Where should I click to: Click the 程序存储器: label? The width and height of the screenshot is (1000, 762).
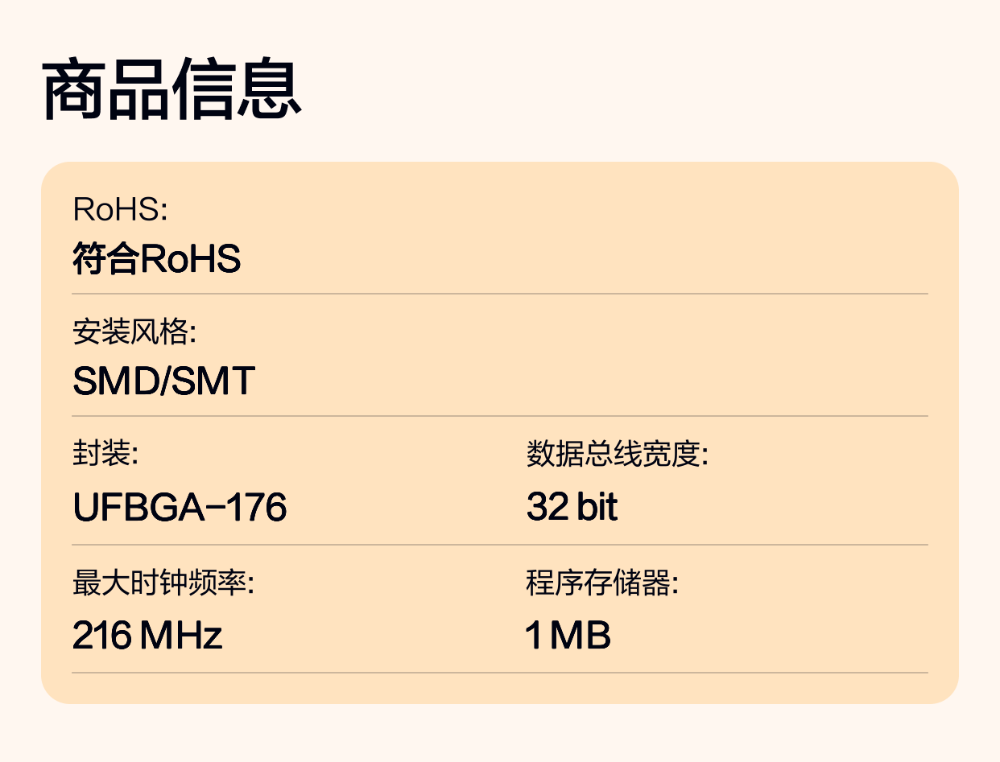coord(602,583)
